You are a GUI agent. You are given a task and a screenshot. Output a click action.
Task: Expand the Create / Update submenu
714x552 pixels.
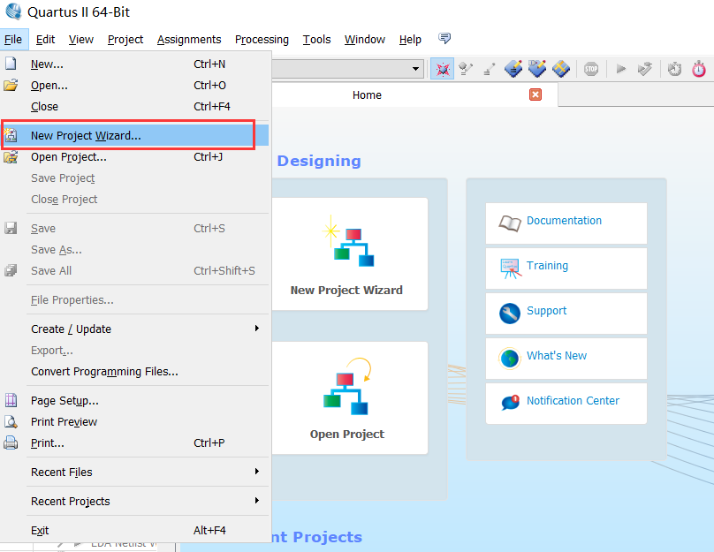click(257, 328)
